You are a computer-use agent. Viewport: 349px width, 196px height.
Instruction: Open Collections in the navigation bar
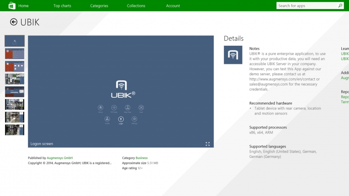(136, 6)
